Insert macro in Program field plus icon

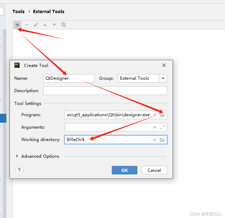coord(155,115)
